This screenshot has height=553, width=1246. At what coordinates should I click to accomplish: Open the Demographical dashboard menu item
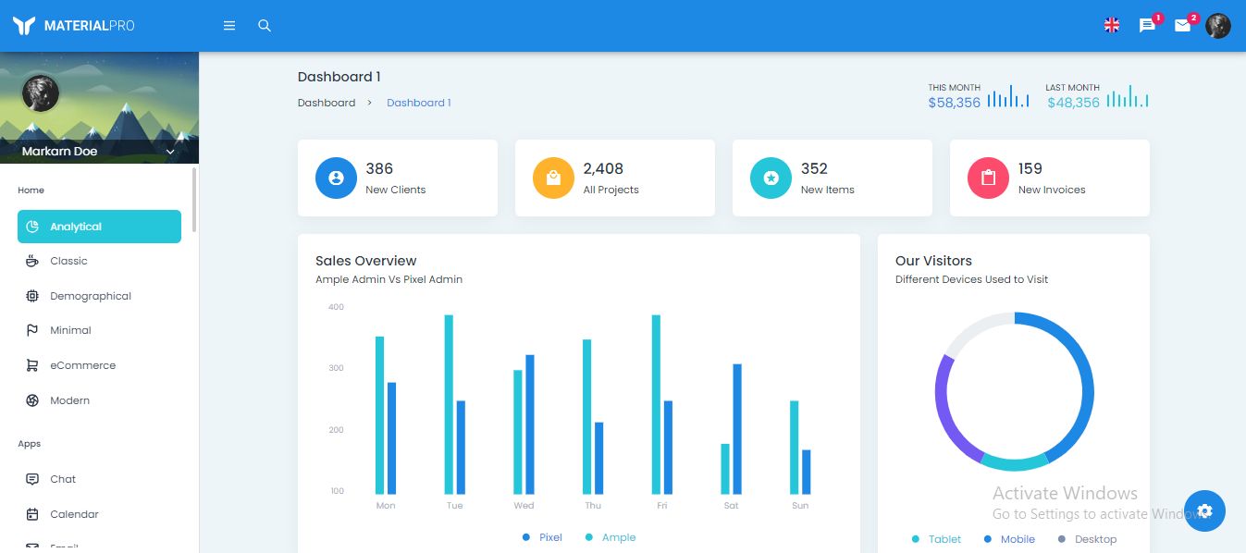coord(99,296)
